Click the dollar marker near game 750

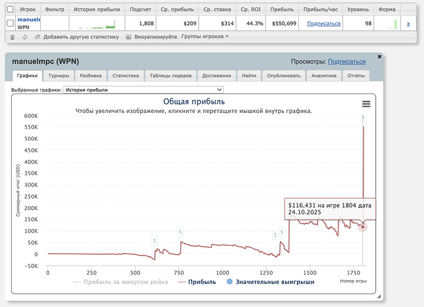180,232
